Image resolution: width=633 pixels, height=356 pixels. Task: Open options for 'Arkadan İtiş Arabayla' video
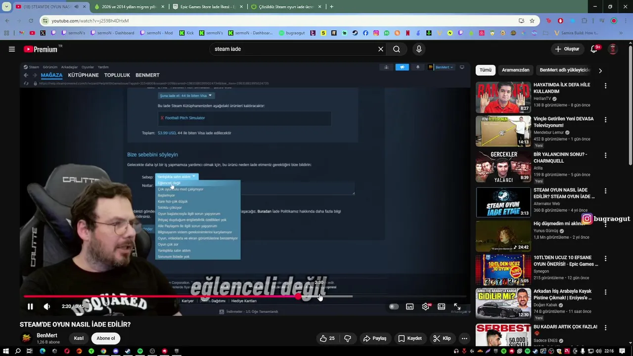pos(605,292)
